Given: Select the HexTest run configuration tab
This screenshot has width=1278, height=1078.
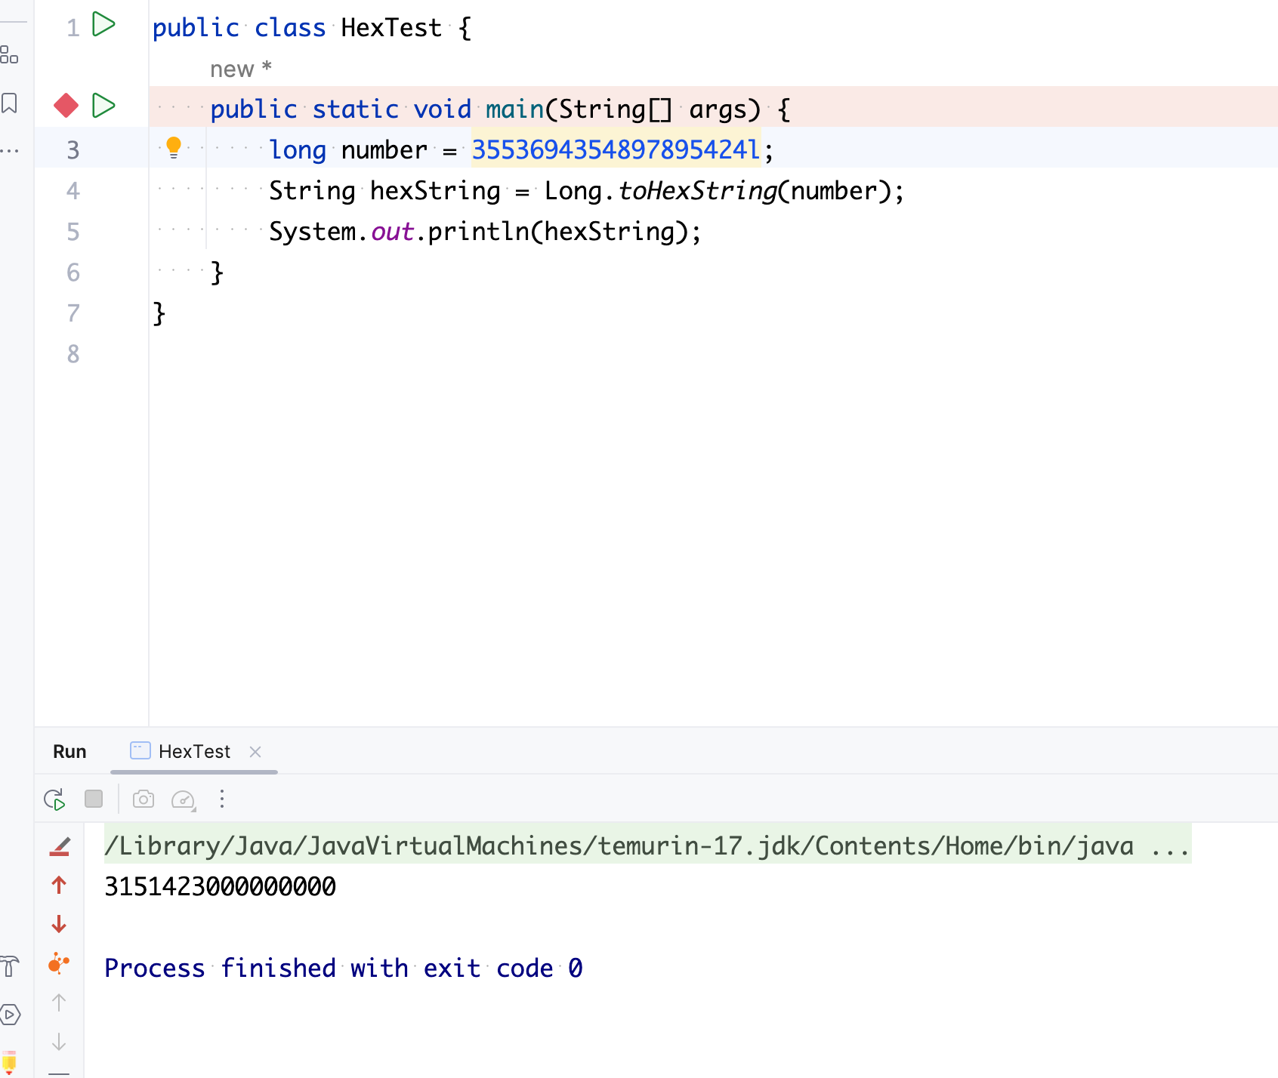Looking at the screenshot, I should 194,752.
